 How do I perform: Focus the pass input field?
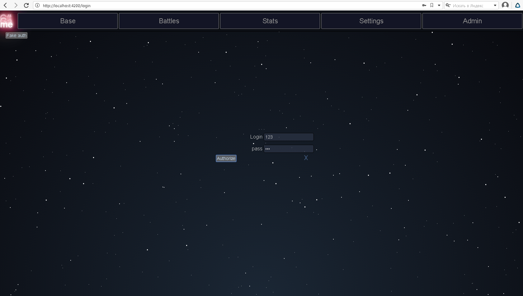[289, 149]
